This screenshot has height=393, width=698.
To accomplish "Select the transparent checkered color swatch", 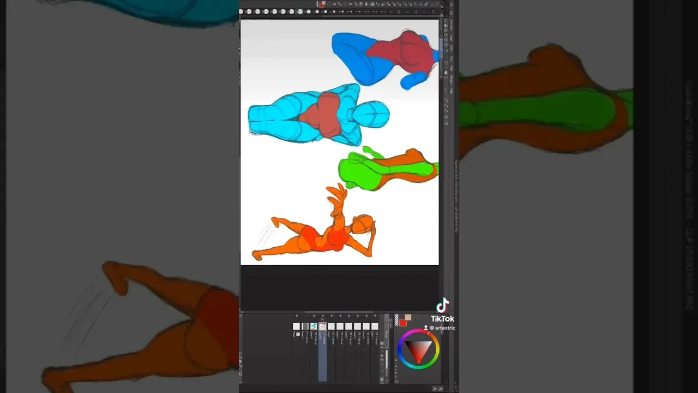I will tap(396, 320).
